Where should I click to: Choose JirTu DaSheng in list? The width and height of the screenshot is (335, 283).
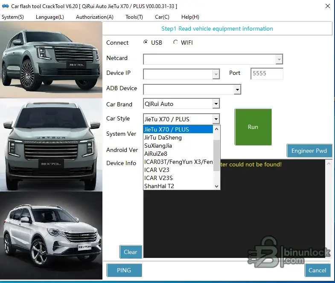pyautogui.click(x=178, y=137)
